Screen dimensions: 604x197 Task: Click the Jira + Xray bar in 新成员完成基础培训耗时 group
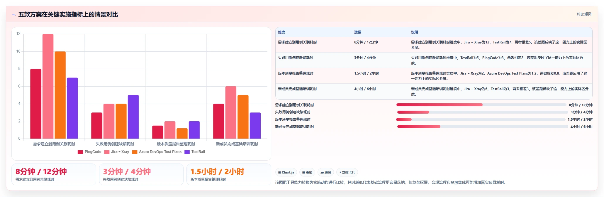[231, 112]
